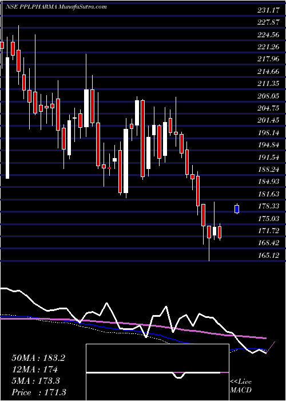This screenshot has height=401, width=286.
Task: Click the 184.93 price axis label
Action: pos(268,182)
